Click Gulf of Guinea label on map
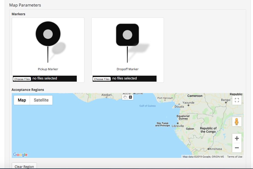Image resolution: width=253 pixels, height=169 pixels. click(x=148, y=106)
